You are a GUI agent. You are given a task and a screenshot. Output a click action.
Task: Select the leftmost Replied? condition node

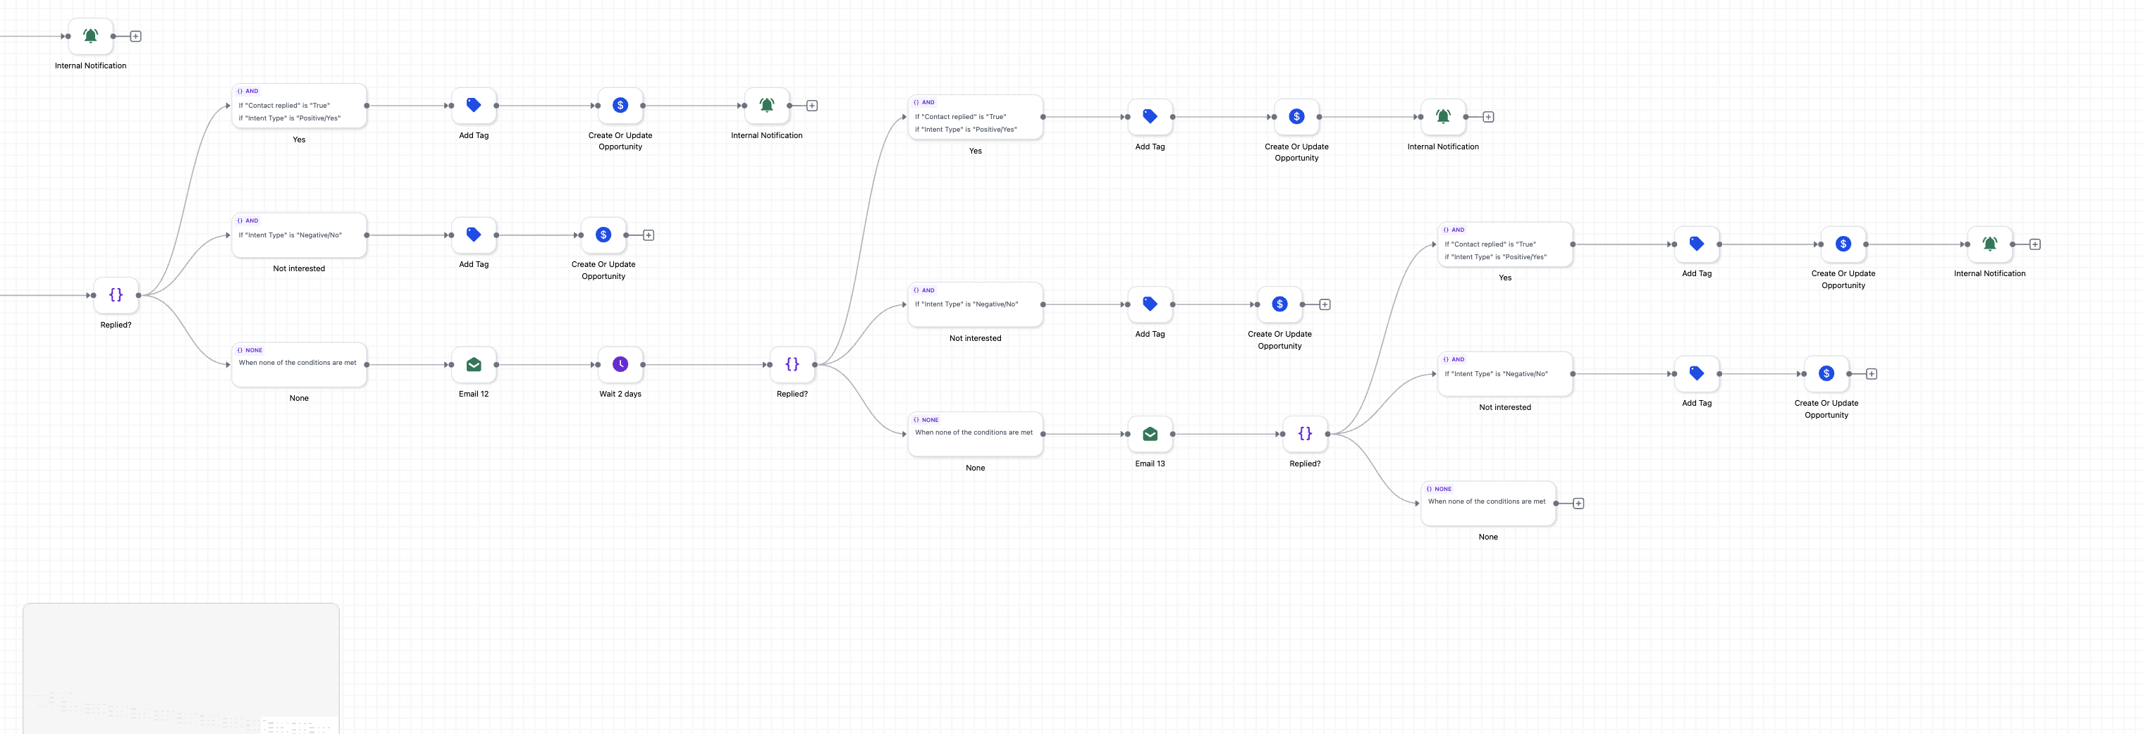(116, 295)
